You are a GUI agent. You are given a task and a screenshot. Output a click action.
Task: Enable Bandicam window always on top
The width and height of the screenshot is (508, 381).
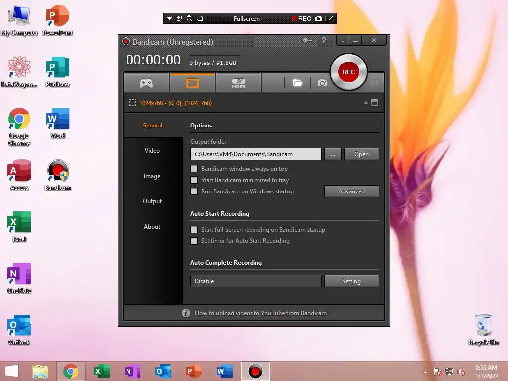pyautogui.click(x=194, y=169)
